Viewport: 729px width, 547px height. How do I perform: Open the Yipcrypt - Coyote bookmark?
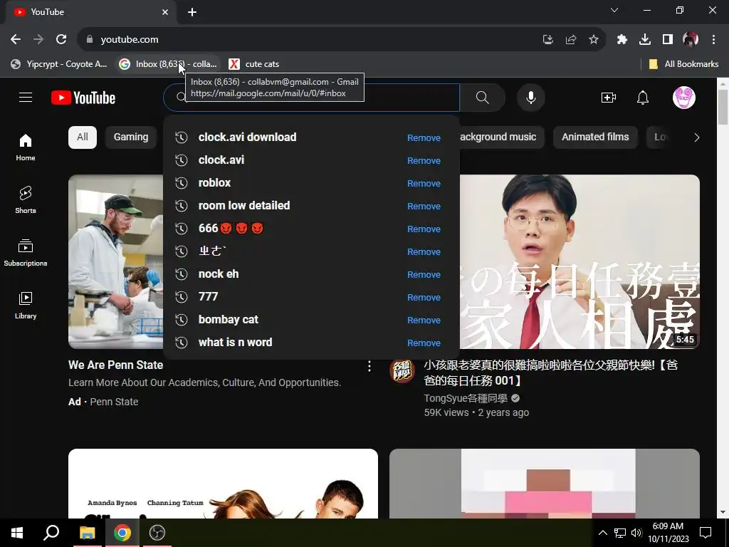coord(59,64)
